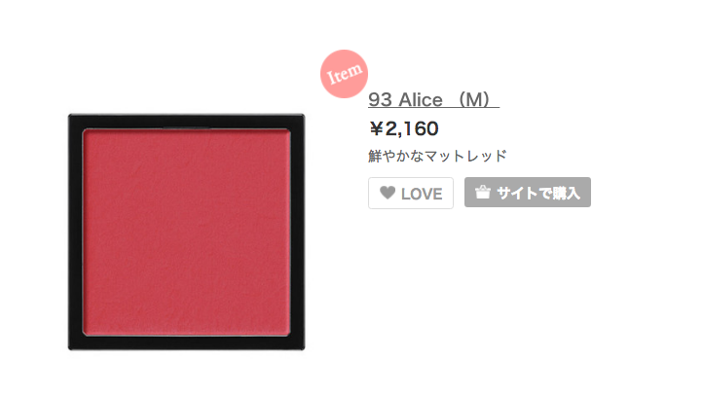
Task: Click the word Alice in the title
Action: [x=421, y=99]
